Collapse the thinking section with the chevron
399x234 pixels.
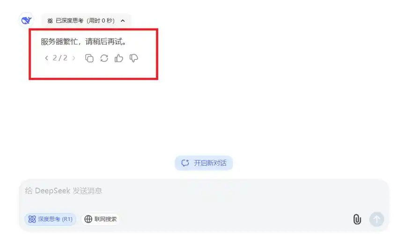(x=123, y=21)
